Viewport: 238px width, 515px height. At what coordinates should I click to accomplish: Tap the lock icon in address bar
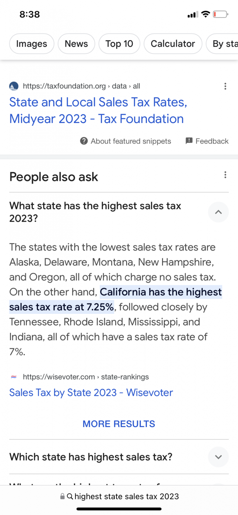[x=62, y=496]
